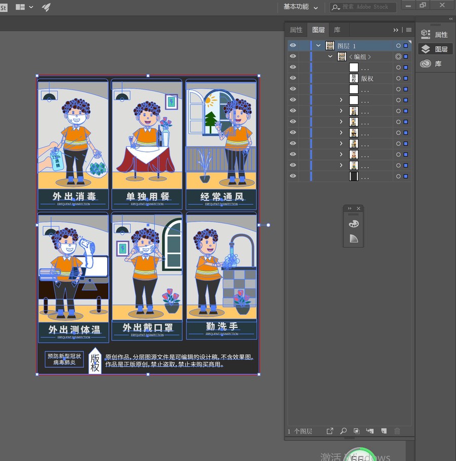Open the arrange documents dropdown arrow
Viewport: 456px width, 461px height.
pyautogui.click(x=31, y=7)
